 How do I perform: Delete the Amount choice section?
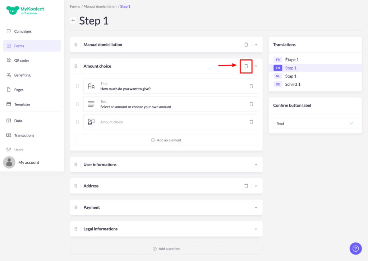tap(246, 66)
